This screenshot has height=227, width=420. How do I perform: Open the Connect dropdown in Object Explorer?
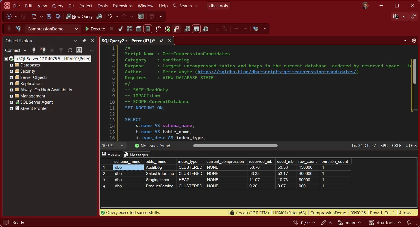[x=16, y=50]
